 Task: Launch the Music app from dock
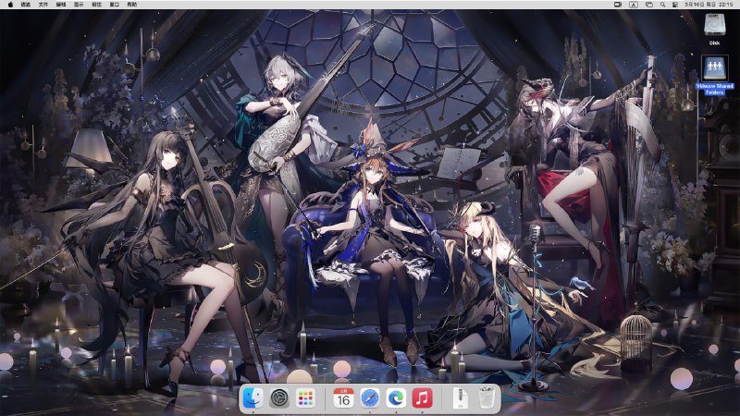pos(423,398)
